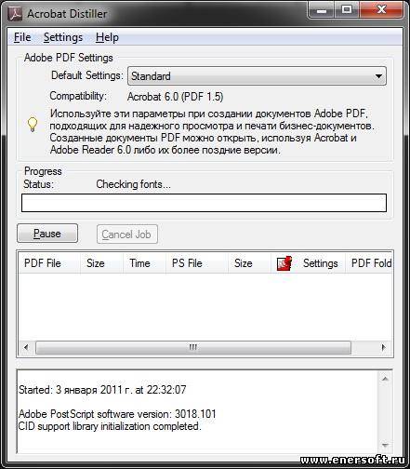Click the red PDF icon in column header
This screenshot has width=410, height=469.
(284, 263)
